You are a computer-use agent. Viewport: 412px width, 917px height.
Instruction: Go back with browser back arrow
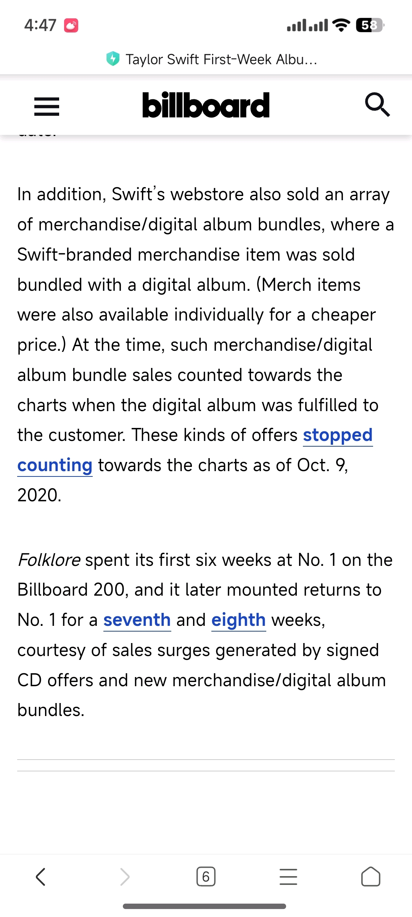pyautogui.click(x=40, y=876)
